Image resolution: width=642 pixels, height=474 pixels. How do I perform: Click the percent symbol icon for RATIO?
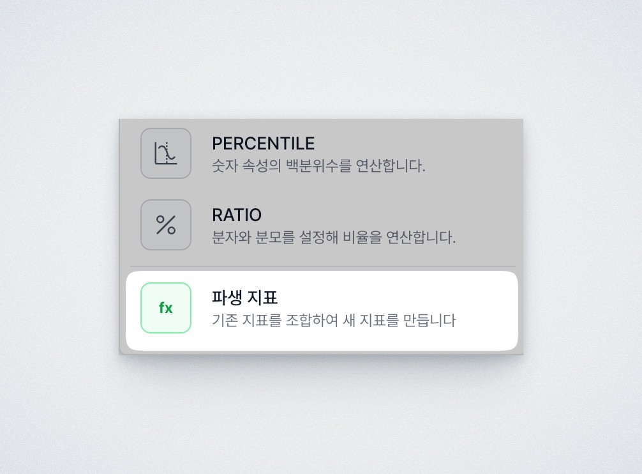[165, 224]
